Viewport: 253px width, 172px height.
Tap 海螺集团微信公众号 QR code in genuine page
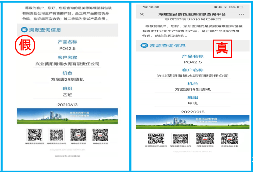[x=181, y=139]
